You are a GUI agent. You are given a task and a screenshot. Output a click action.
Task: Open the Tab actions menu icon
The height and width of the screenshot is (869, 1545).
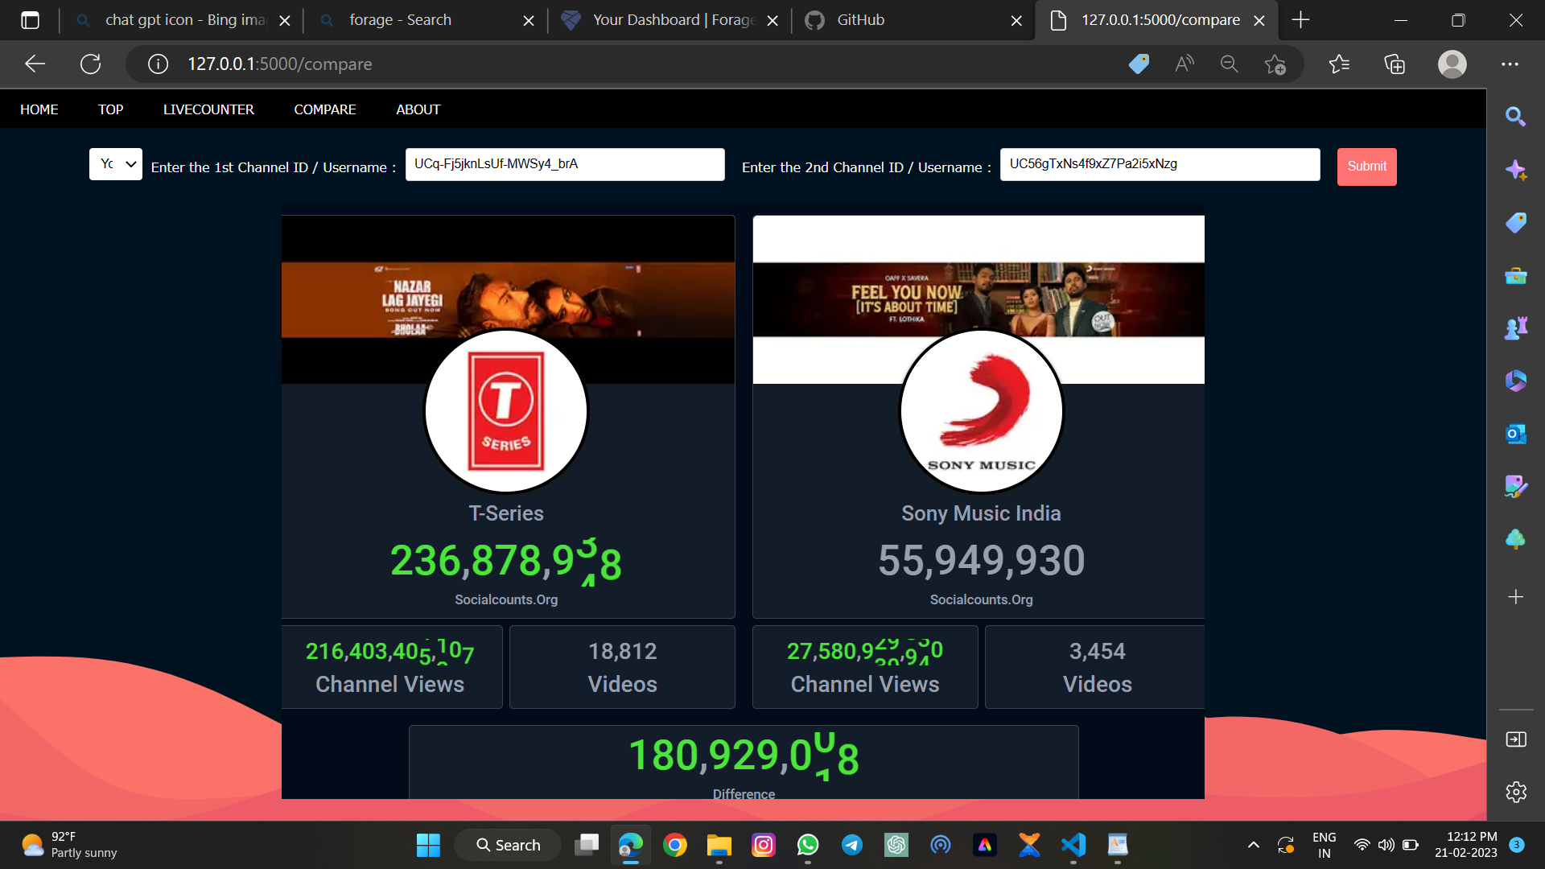[x=30, y=20]
